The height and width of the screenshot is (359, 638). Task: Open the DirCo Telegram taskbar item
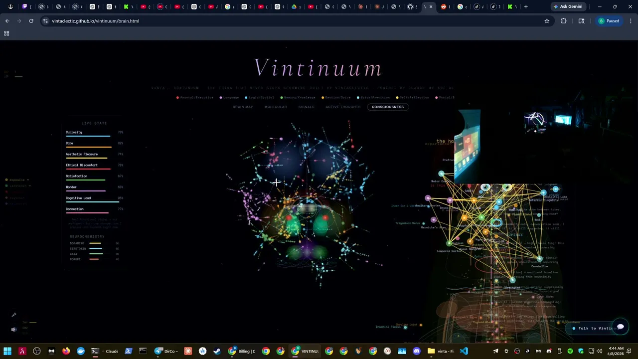(x=166, y=351)
